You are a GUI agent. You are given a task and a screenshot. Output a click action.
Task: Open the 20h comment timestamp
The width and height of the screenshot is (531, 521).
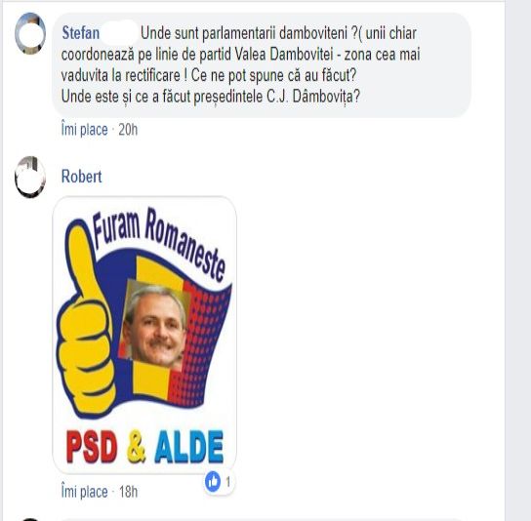128,130
